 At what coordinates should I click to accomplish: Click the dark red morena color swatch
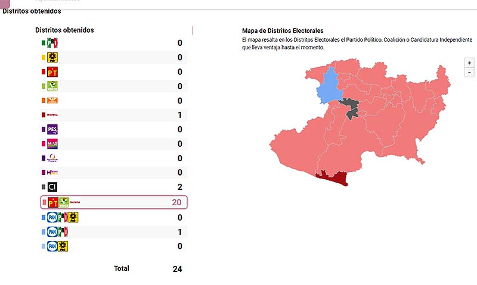pyautogui.click(x=43, y=115)
